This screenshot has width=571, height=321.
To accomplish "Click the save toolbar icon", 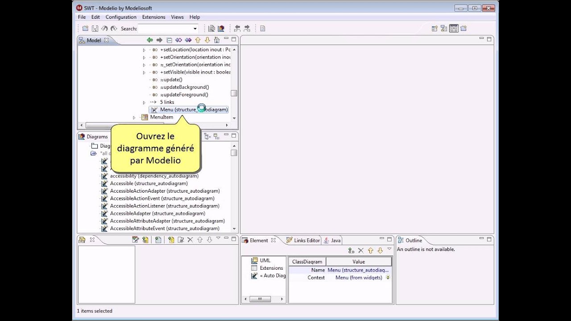I will (x=95, y=29).
